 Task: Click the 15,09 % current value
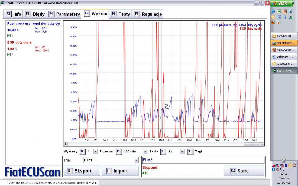tap(13, 30)
